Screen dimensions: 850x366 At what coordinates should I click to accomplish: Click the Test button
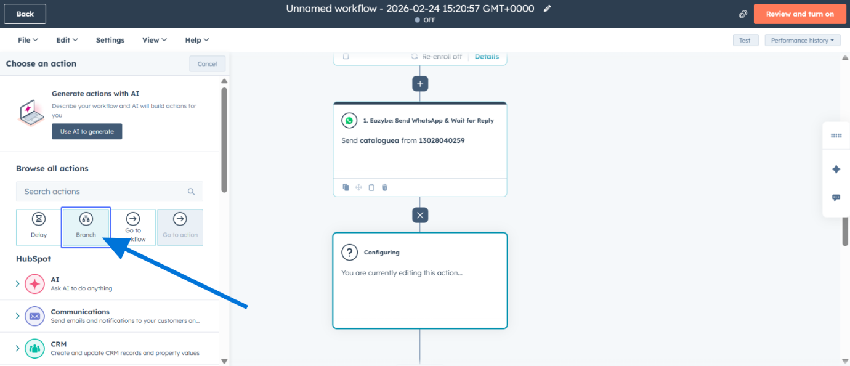coord(745,40)
